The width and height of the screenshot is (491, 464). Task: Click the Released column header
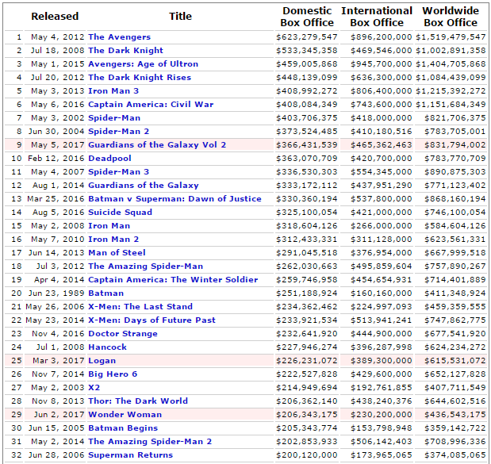[x=55, y=17]
